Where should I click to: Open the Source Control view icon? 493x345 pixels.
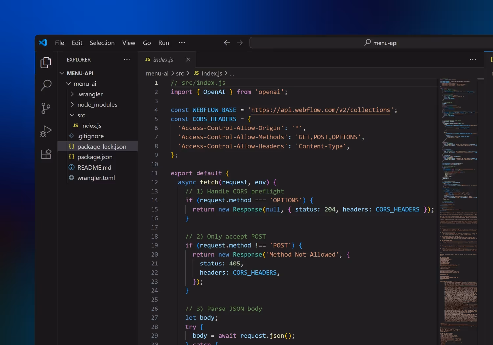coord(46,108)
